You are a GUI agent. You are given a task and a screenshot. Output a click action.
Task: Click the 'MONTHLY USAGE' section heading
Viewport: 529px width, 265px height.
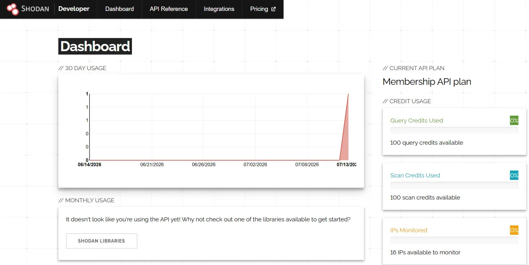pos(86,200)
